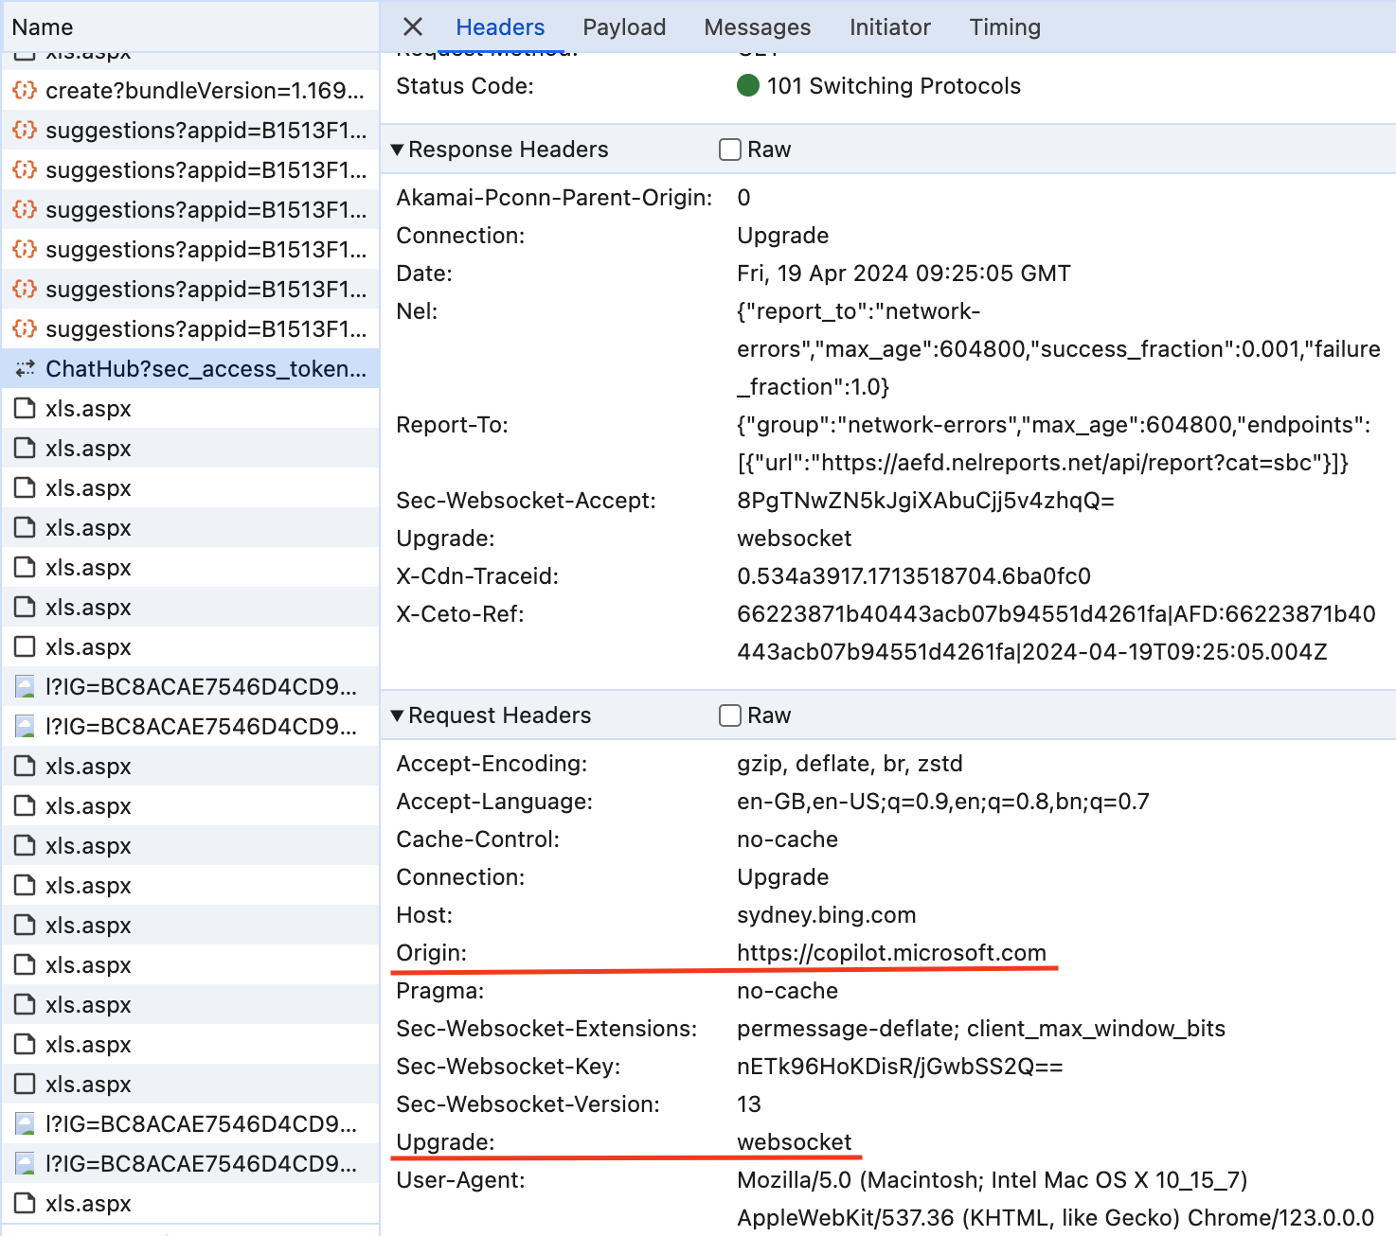Viewport: 1396px width, 1236px height.
Task: Select the create?bundleVersion request
Action: [x=189, y=91]
